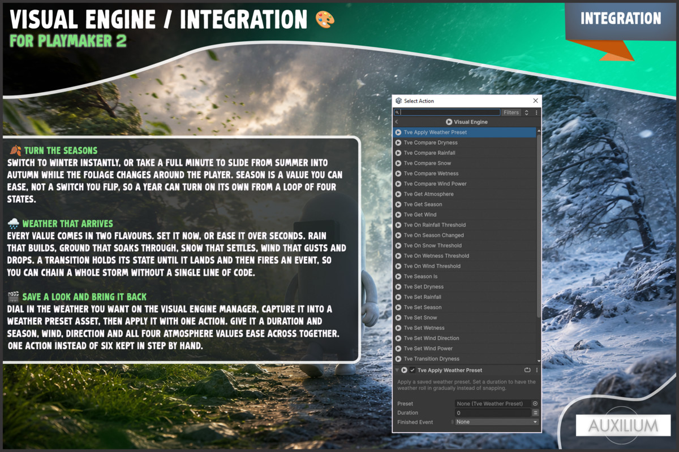The height and width of the screenshot is (452, 679).
Task: Close the Select Action window
Action: [535, 101]
